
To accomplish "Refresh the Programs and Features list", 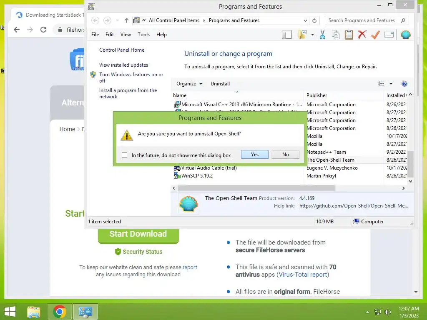I will pyautogui.click(x=314, y=21).
